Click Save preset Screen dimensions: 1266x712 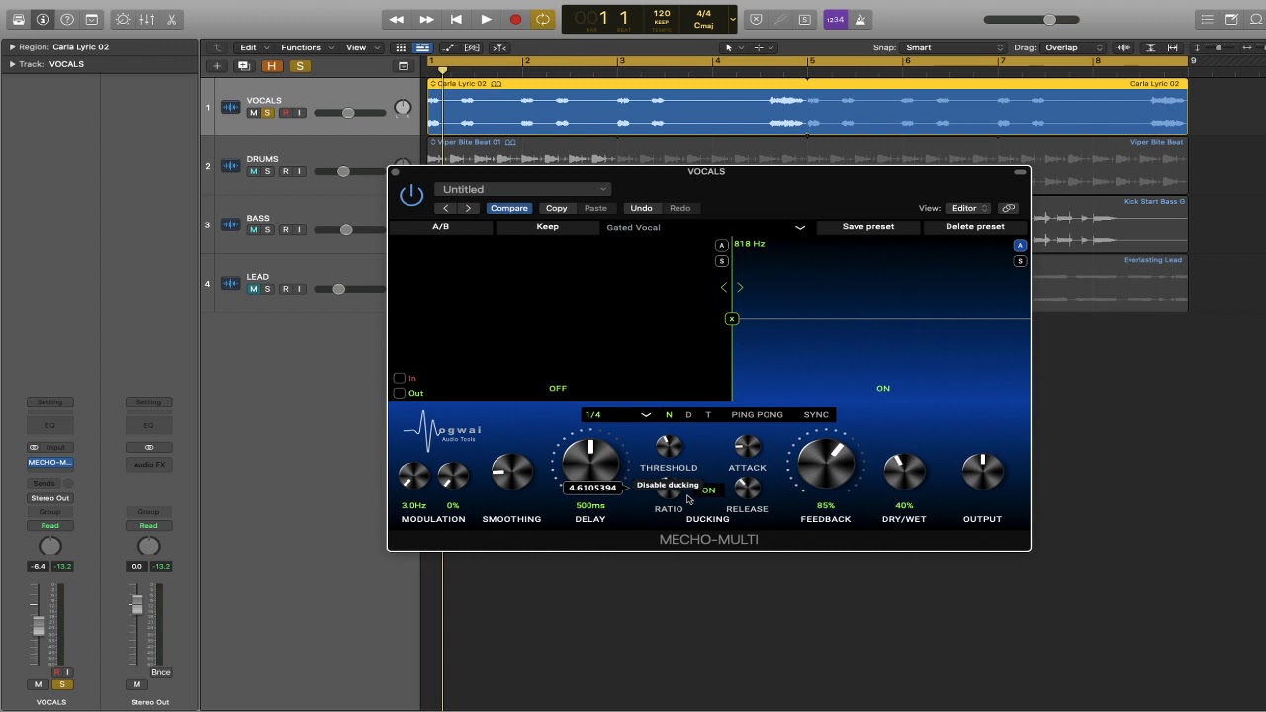tap(868, 227)
